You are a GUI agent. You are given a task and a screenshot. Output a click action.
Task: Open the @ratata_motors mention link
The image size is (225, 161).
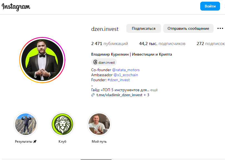[x=126, y=70]
